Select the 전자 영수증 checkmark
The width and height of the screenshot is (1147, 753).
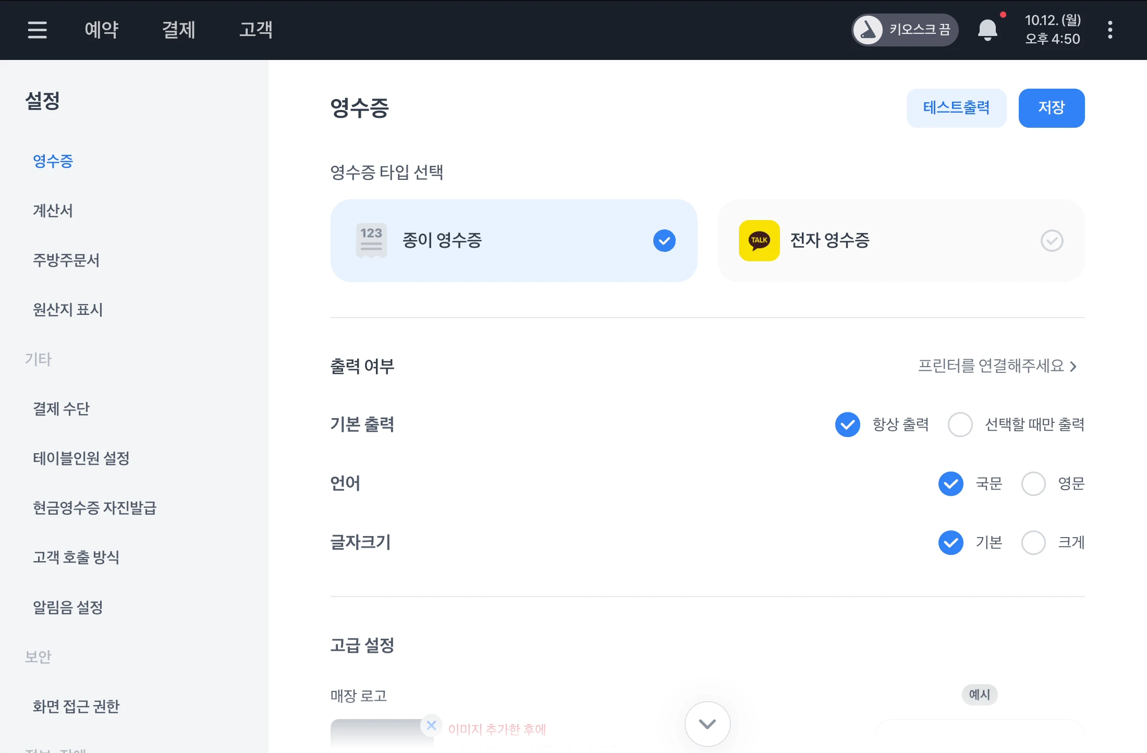coord(1052,240)
